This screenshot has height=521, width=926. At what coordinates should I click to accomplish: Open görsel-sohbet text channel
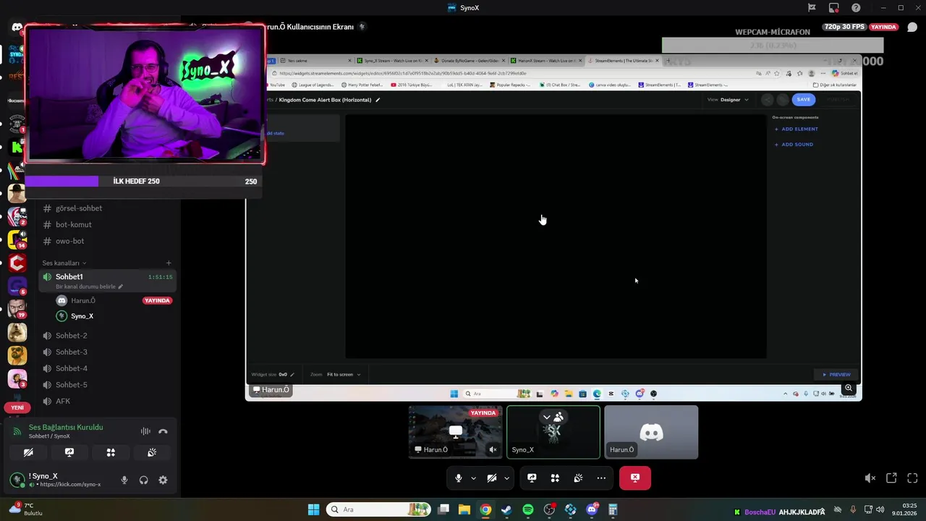click(79, 208)
